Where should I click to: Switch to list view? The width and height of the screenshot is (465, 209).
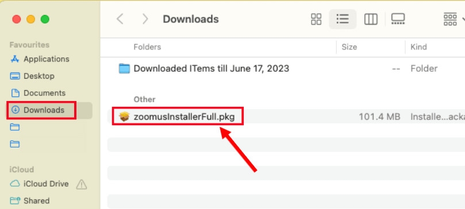pyautogui.click(x=343, y=20)
